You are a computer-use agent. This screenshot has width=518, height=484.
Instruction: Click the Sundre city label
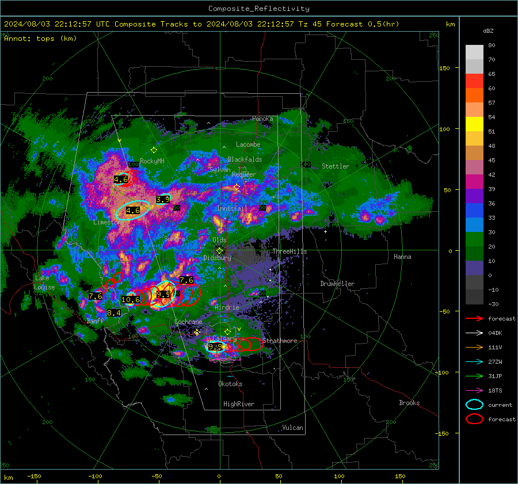(174, 238)
